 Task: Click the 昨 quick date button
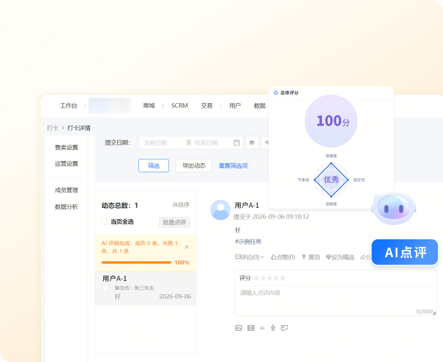coord(252,142)
